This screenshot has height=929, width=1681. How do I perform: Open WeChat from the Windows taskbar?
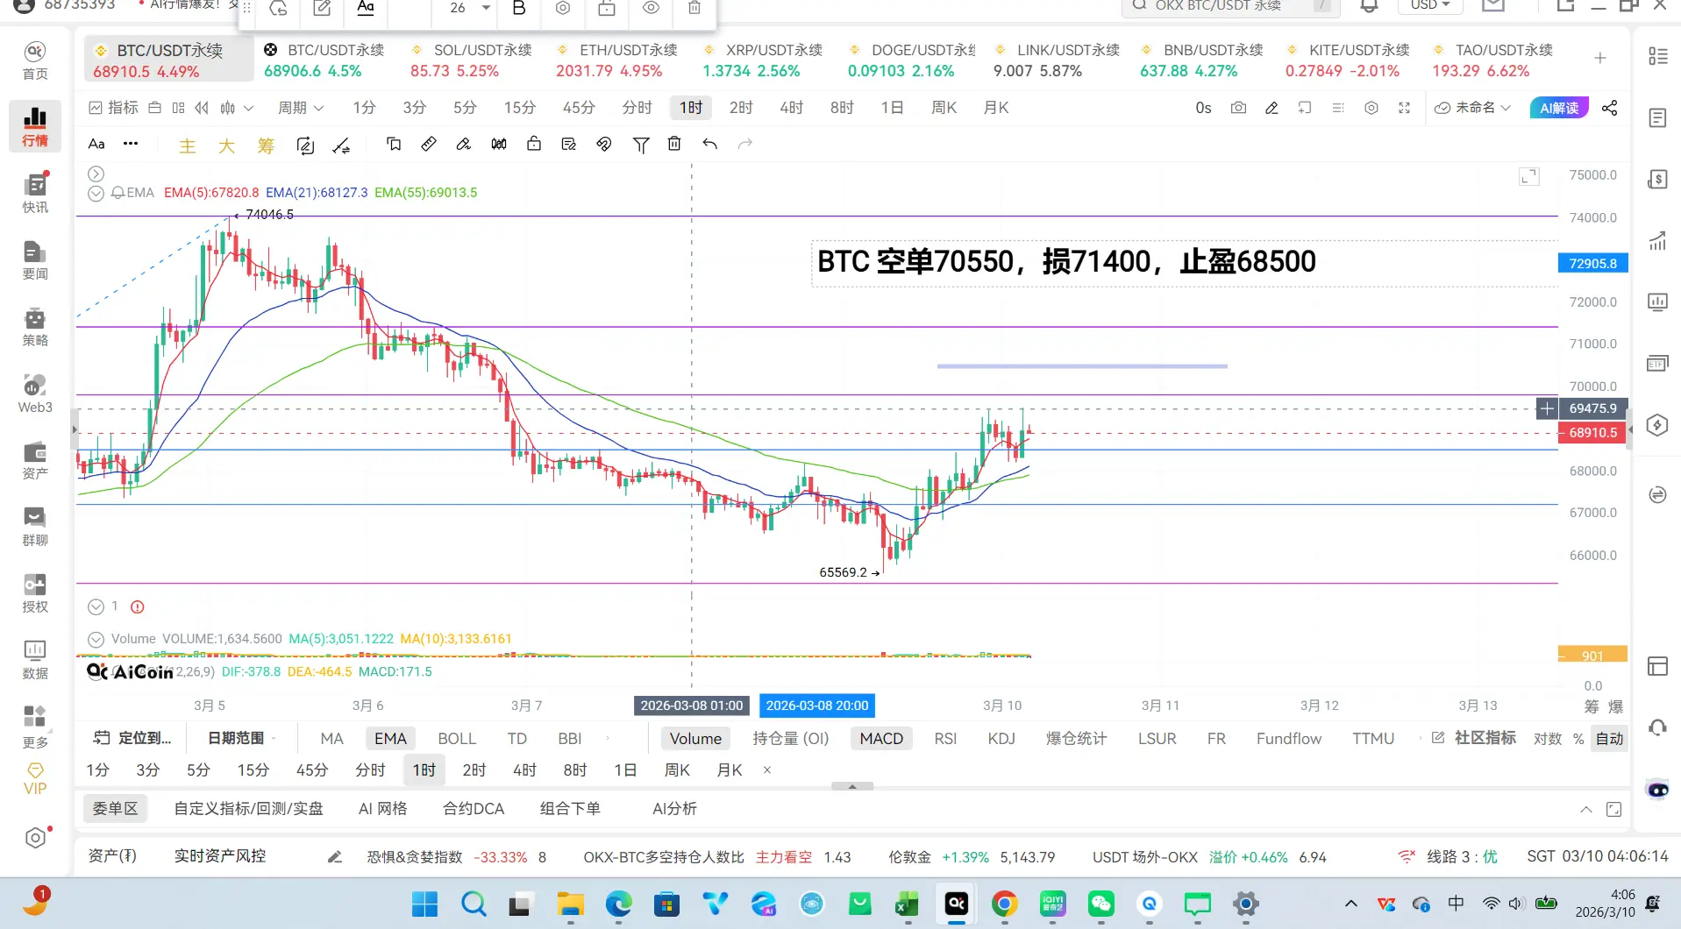coord(1100,904)
